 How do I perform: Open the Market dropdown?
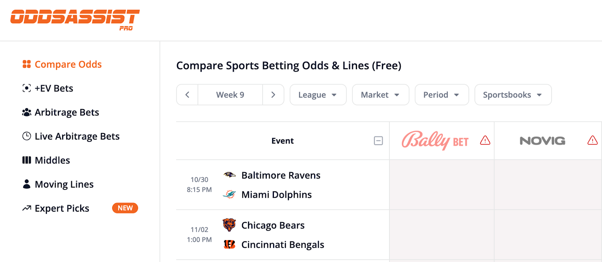[x=380, y=95]
